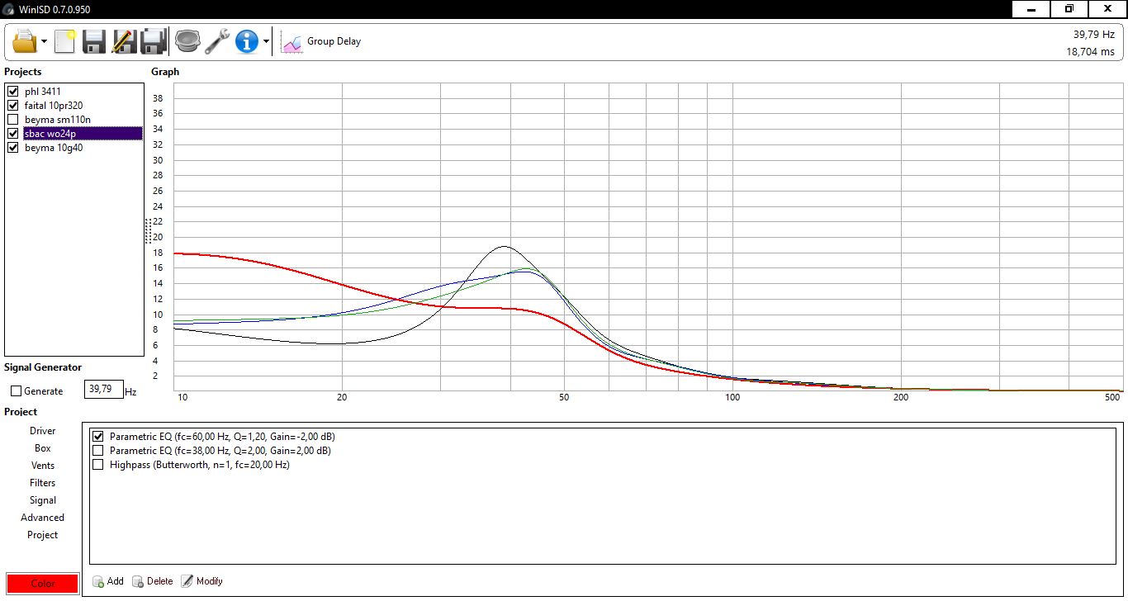This screenshot has height=601, width=1128.
Task: Expand the open-project dropdown arrow
Action: point(45,41)
